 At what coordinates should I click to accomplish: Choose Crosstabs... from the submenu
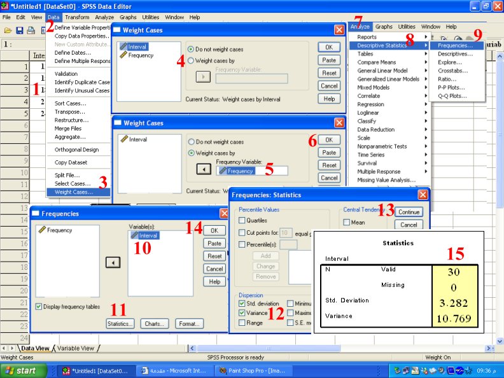click(x=456, y=71)
